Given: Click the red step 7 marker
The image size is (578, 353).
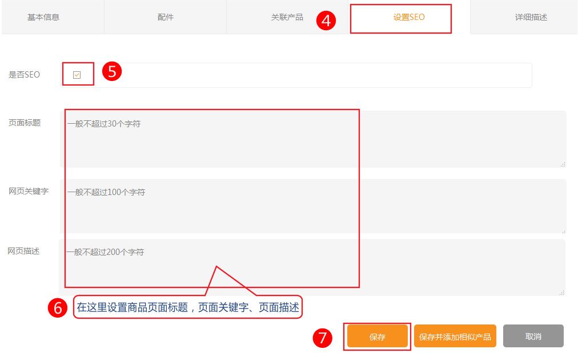Looking at the screenshot, I should point(323,338).
